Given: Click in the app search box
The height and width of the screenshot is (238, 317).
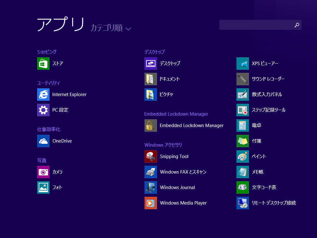Looking at the screenshot, I should click(260, 25).
